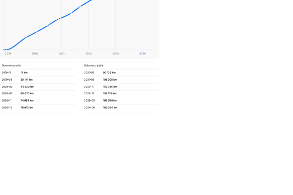Click the 2019 label on chart axis
The height and width of the screenshot is (195, 293).
tap(8, 54)
